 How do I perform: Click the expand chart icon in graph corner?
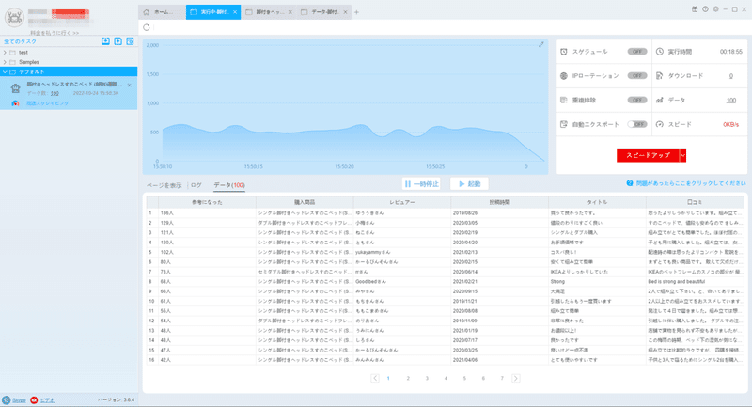click(541, 44)
